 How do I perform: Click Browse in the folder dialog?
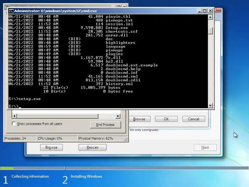click(139, 119)
